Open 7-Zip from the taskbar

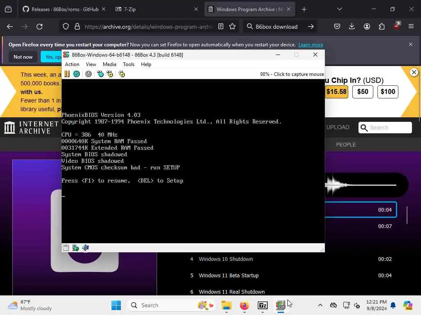(263, 305)
